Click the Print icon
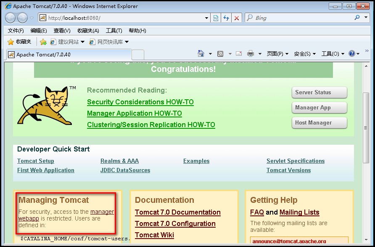375x247 pixels. [251, 53]
